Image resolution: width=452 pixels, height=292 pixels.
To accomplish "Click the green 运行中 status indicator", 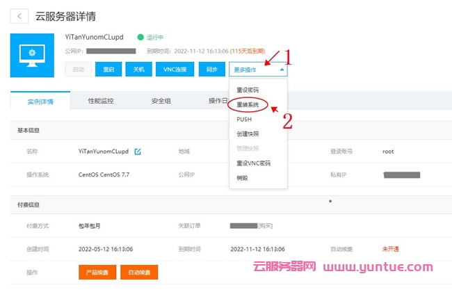I will (150, 37).
